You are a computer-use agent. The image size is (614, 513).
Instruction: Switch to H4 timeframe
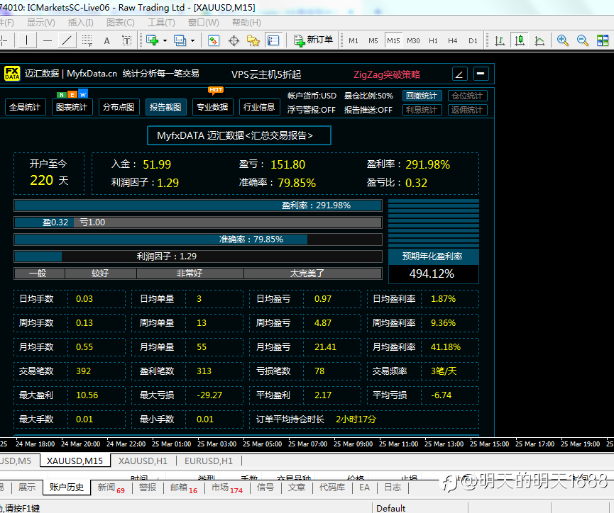453,40
